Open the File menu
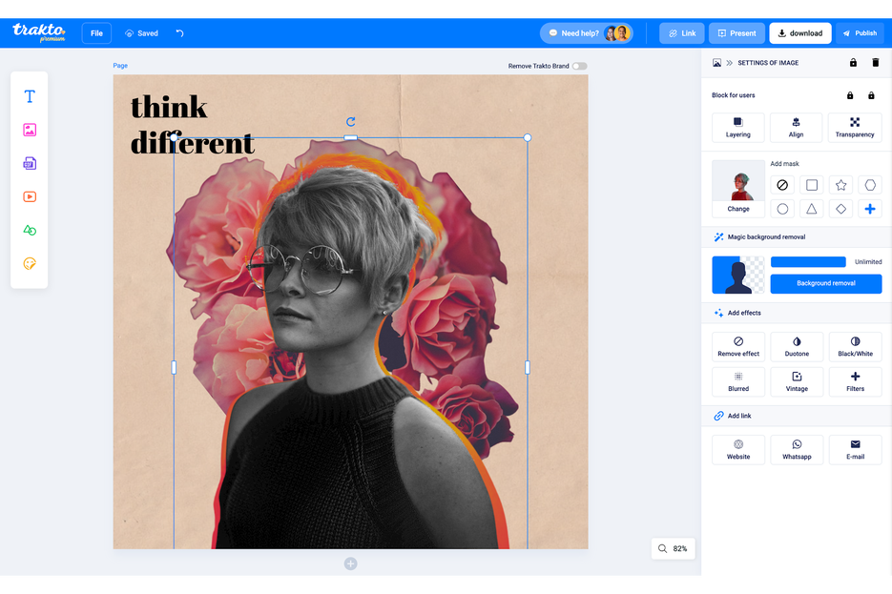This screenshot has height=594, width=892. pos(95,32)
